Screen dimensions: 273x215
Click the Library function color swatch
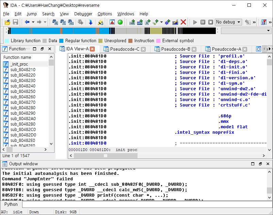click(7, 41)
